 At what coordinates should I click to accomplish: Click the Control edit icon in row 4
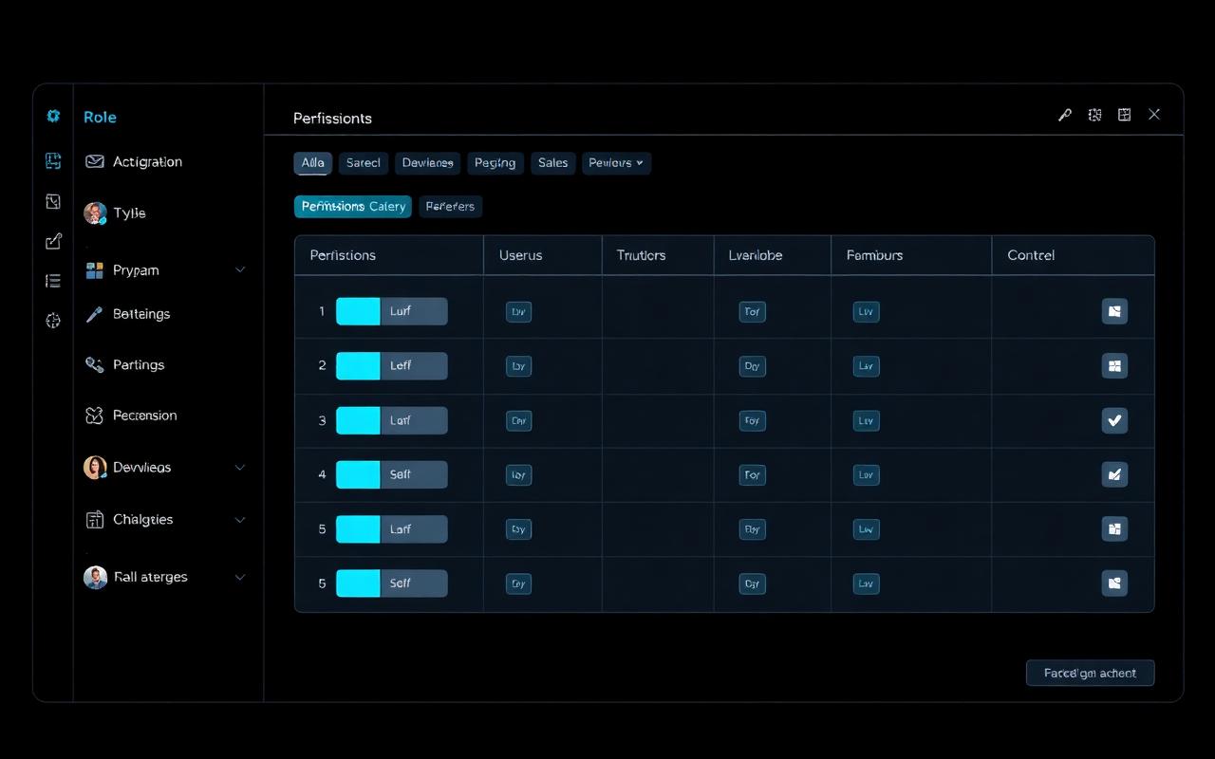(x=1114, y=474)
